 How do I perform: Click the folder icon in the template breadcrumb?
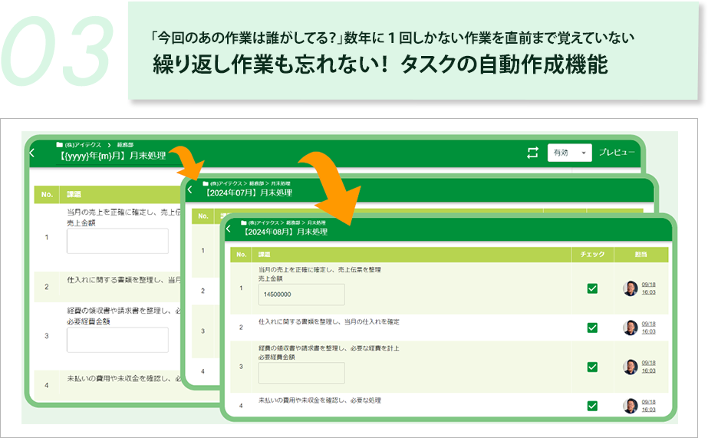coord(60,144)
